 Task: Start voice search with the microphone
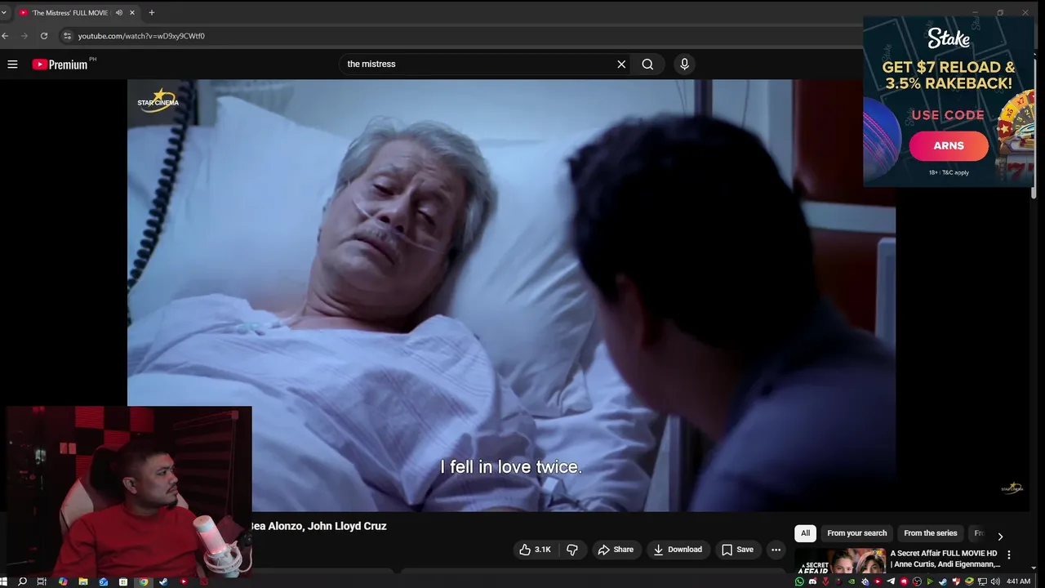coord(684,64)
